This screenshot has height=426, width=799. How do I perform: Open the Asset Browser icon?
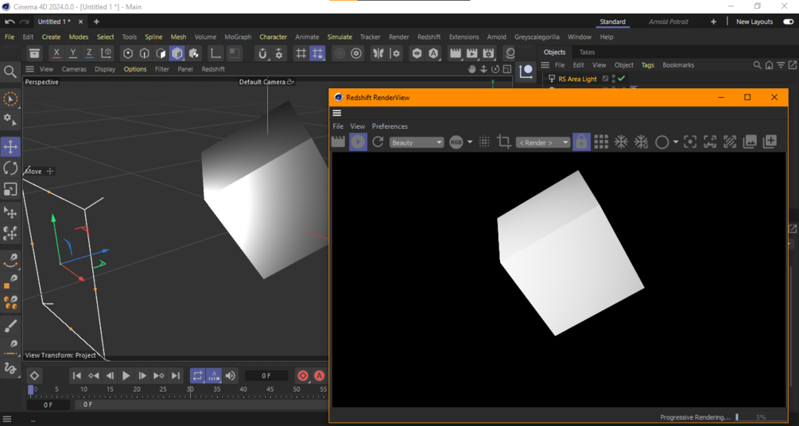[34, 53]
